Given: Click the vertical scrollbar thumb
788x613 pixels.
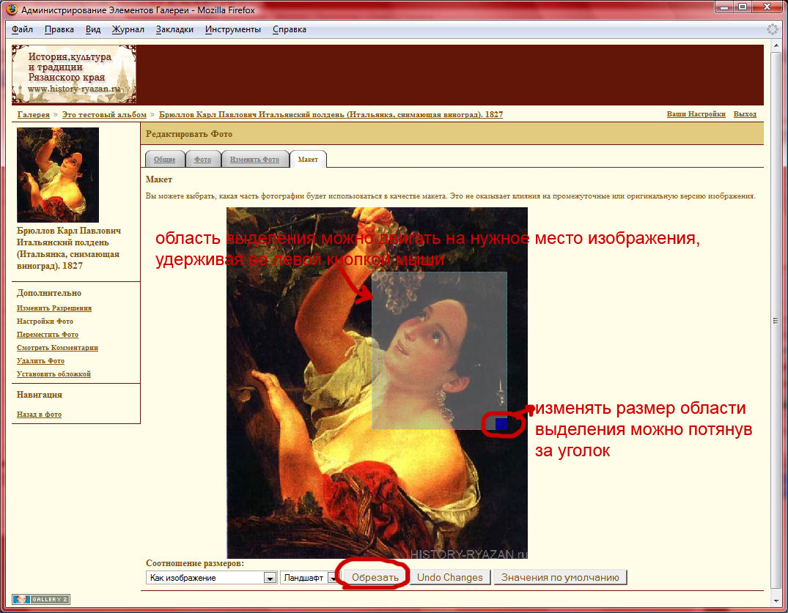Looking at the screenshot, I should 776,320.
